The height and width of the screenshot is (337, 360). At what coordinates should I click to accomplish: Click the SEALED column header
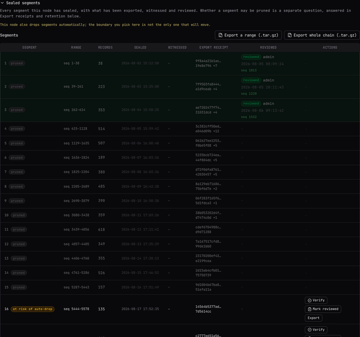click(x=140, y=47)
